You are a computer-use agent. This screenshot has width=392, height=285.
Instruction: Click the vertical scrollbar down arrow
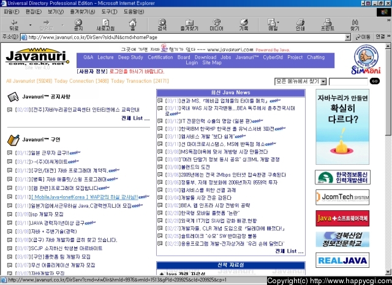pos(388,272)
